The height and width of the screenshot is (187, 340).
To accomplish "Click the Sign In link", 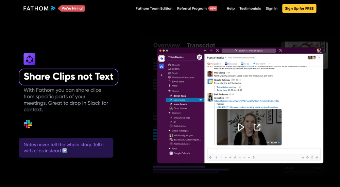I will [x=271, y=8].
